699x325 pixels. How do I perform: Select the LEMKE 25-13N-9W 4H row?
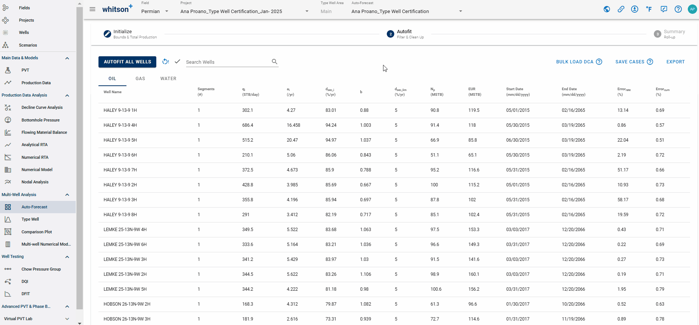coord(394,230)
